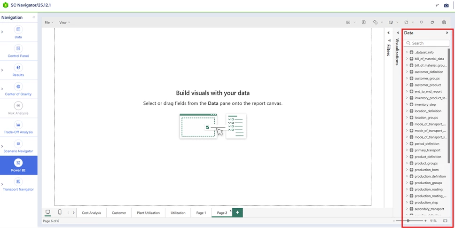Switch to Page 1 tab
Image resolution: width=455 pixels, height=228 pixels.
[x=201, y=212]
